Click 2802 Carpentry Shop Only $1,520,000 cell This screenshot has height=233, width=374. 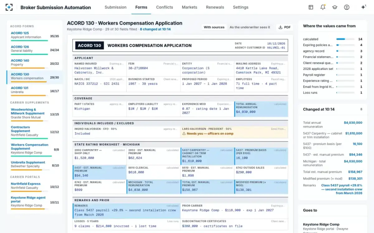click(99, 156)
